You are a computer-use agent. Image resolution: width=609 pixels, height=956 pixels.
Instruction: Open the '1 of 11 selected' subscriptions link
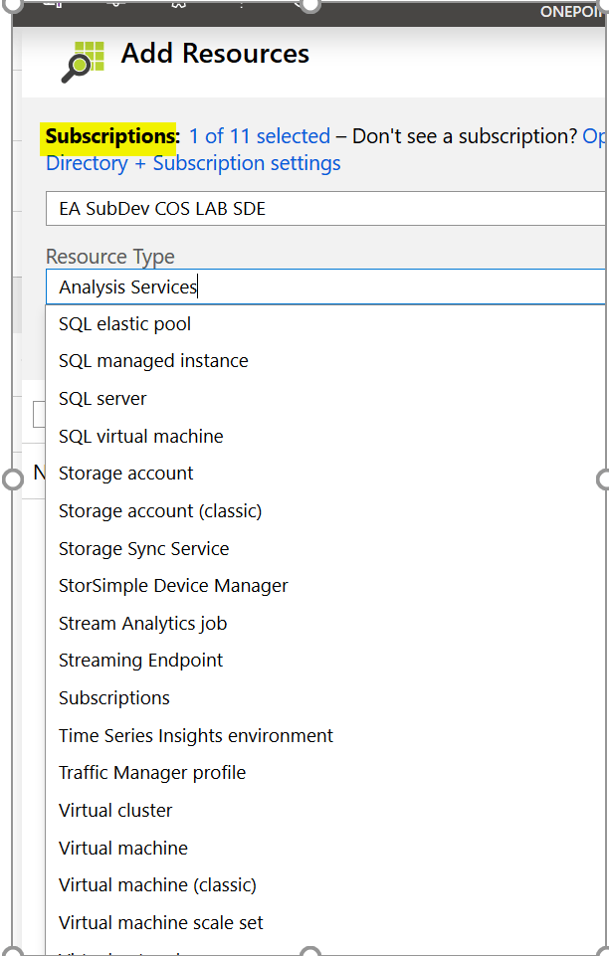click(260, 136)
